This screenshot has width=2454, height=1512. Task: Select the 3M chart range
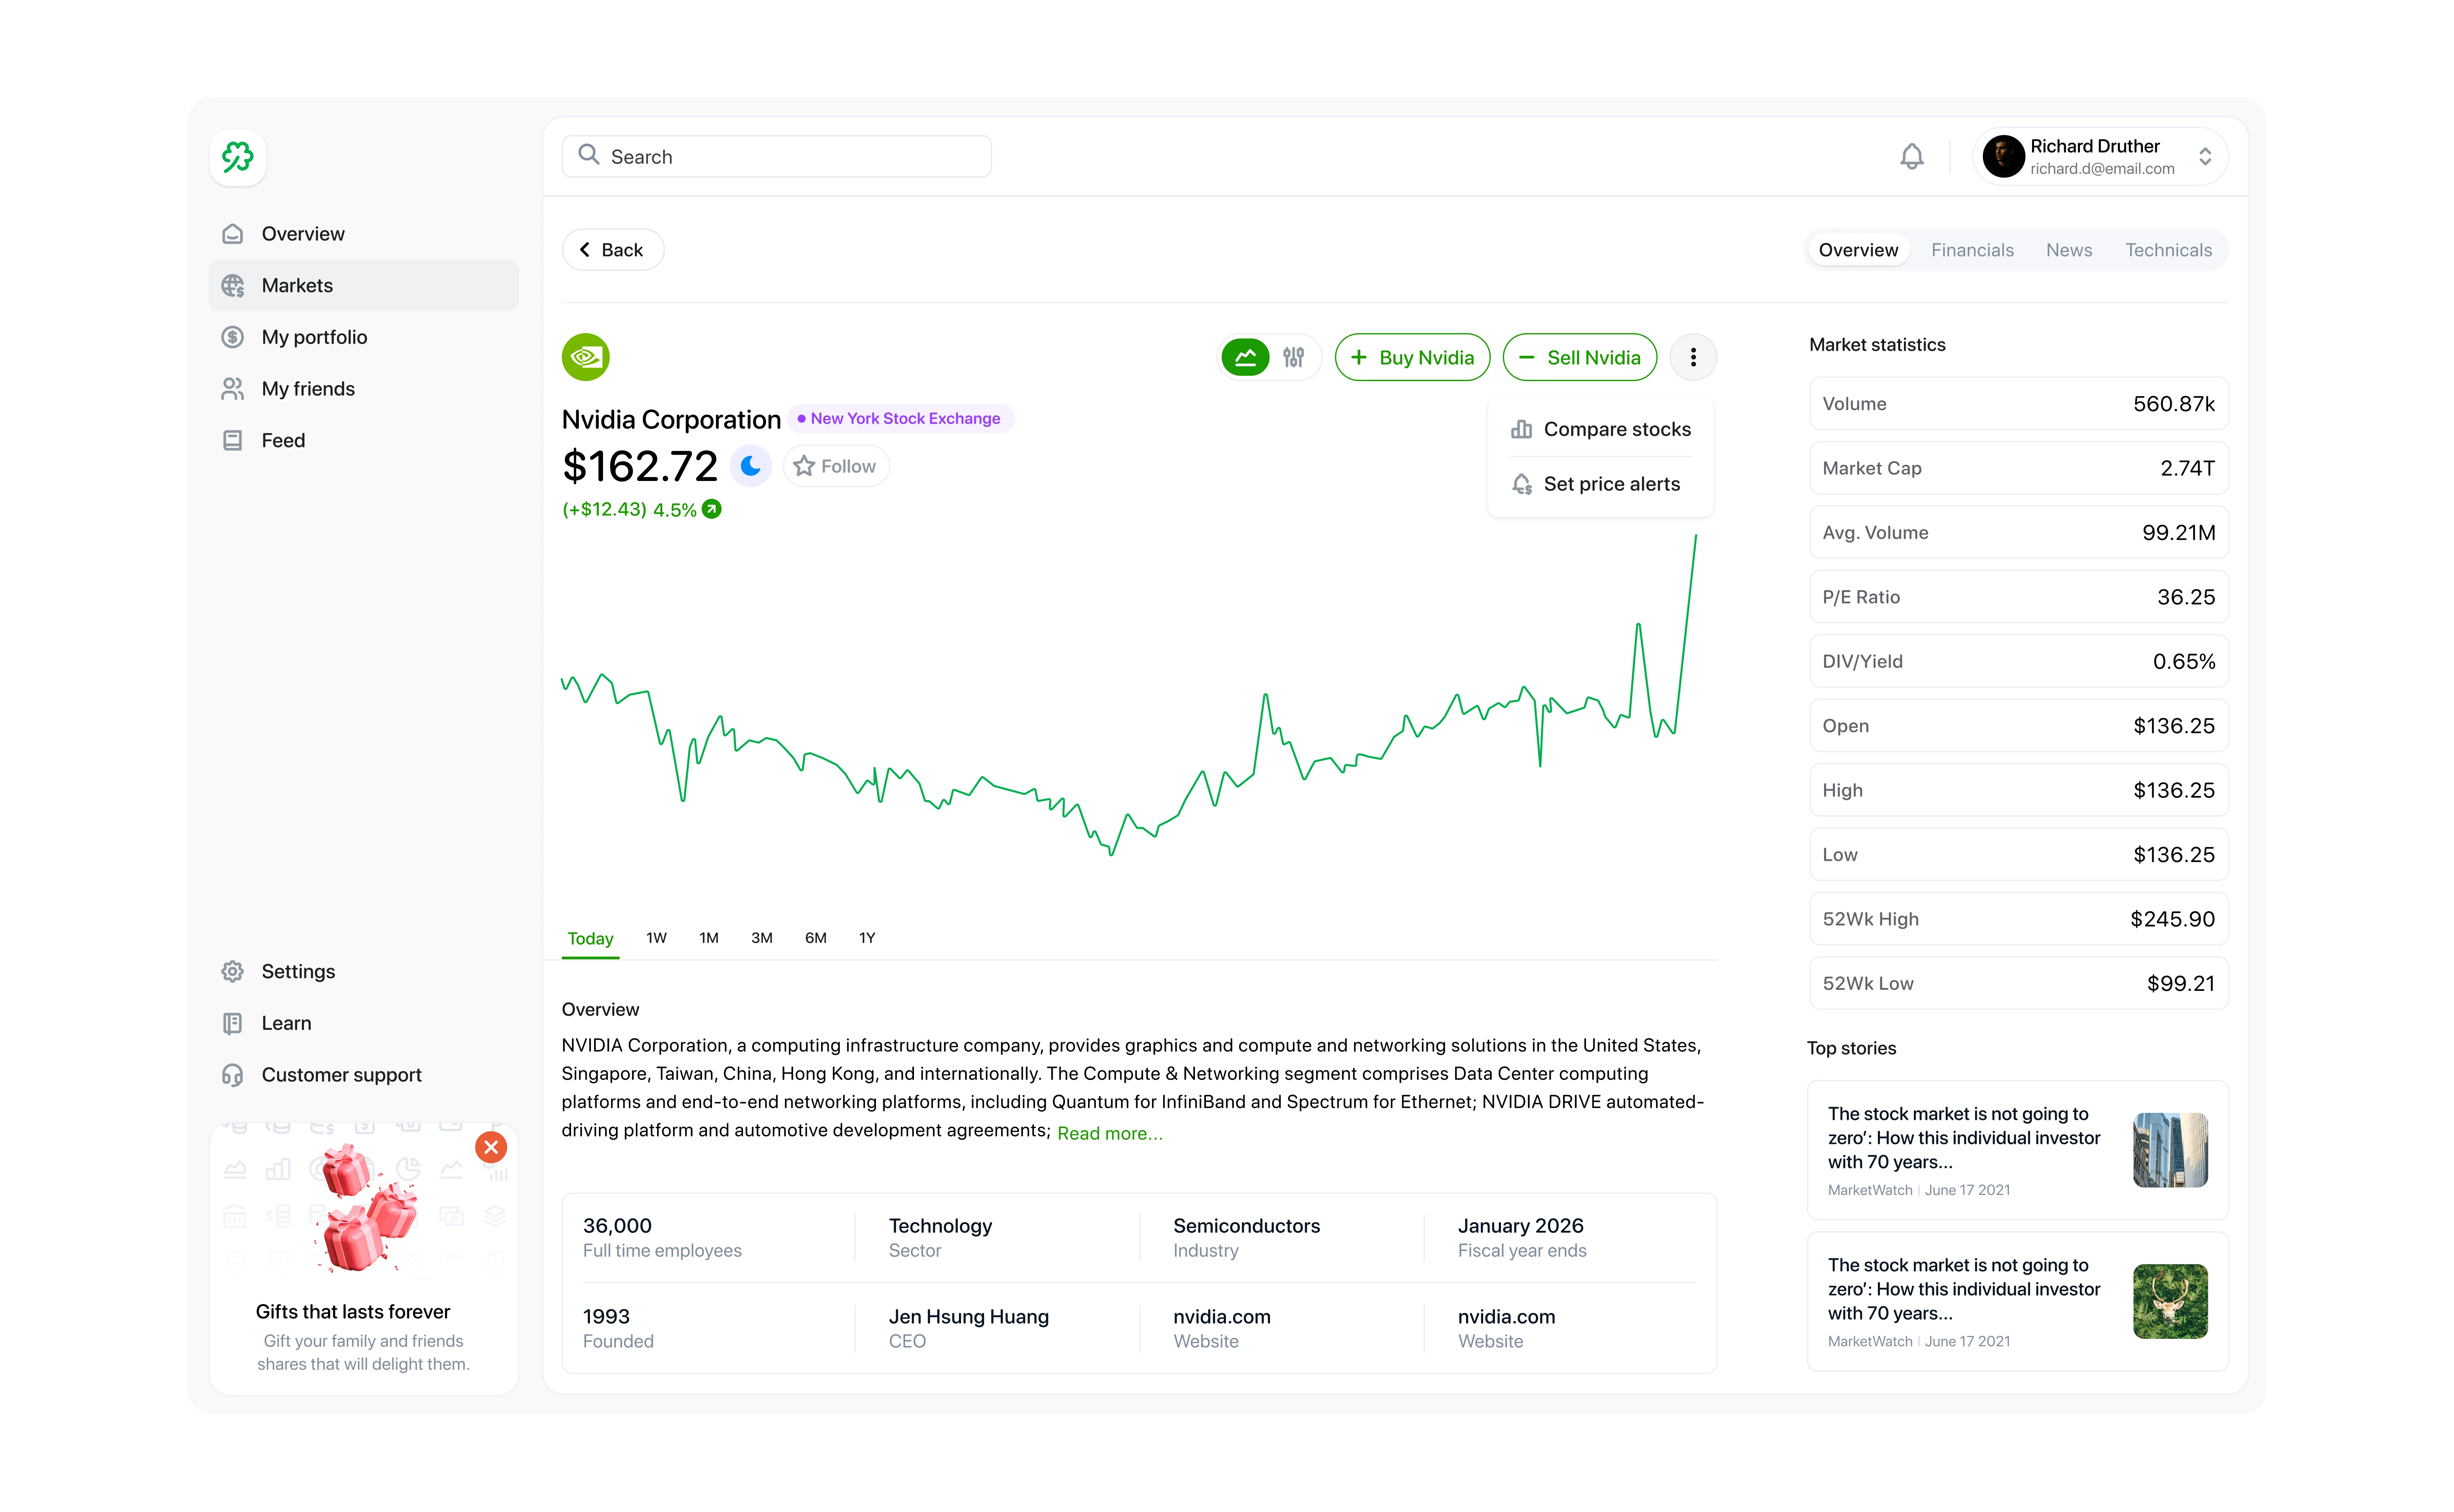tap(761, 938)
